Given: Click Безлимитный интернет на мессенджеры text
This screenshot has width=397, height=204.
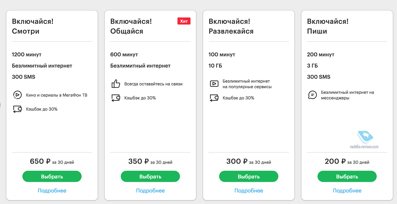Looking at the screenshot, I should click(347, 95).
